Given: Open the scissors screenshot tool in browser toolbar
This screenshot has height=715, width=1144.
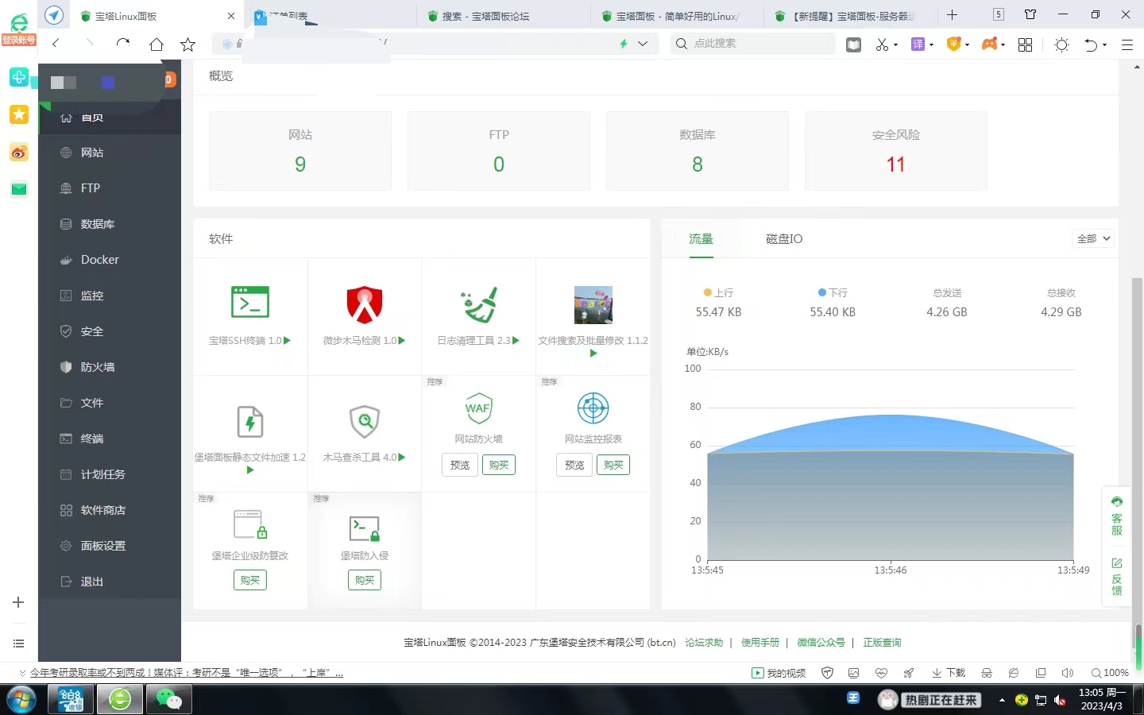Looking at the screenshot, I should pos(882,44).
